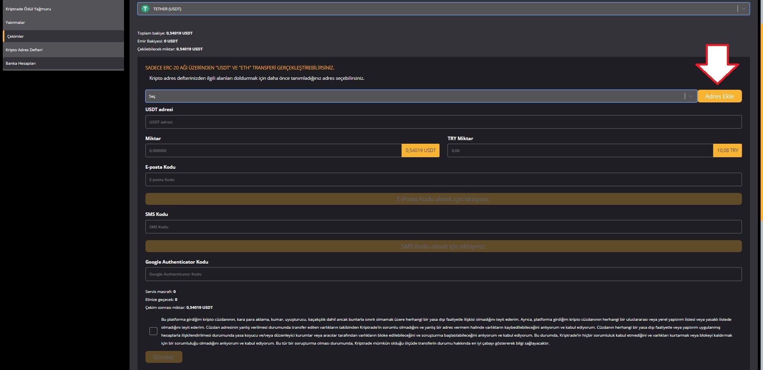Click the Tether coin icon
763x370 pixels.
pyautogui.click(x=145, y=9)
